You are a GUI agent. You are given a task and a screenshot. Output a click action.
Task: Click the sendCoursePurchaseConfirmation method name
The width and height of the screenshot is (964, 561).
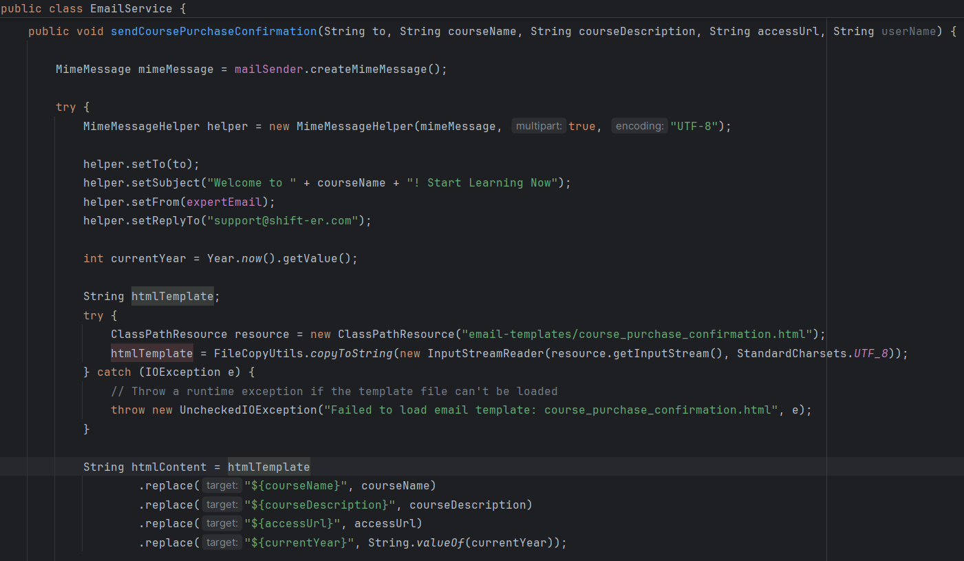coord(213,32)
